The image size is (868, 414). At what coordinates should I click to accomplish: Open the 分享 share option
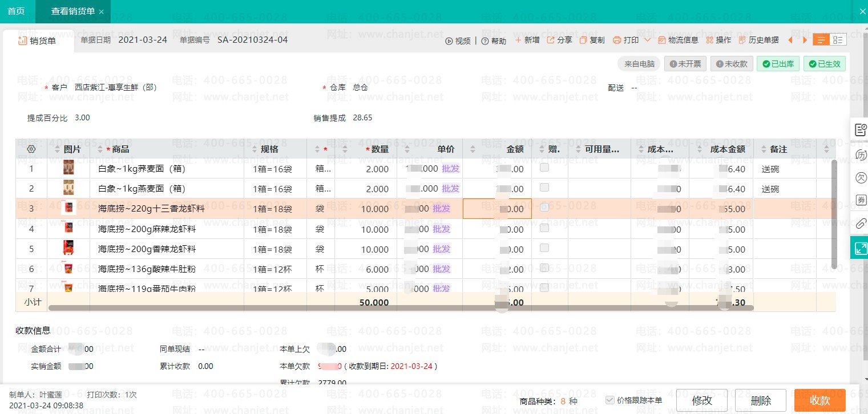coord(551,40)
